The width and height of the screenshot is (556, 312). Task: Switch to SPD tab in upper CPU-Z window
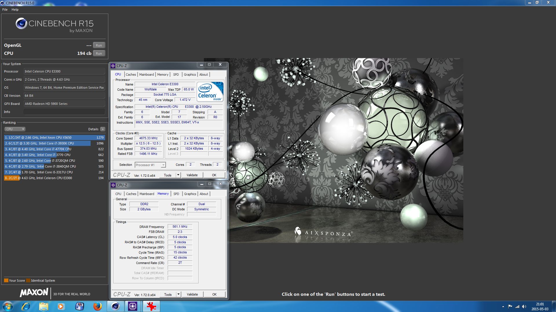[x=176, y=75]
